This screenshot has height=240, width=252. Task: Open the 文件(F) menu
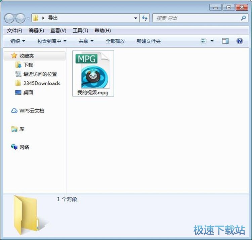point(14,30)
